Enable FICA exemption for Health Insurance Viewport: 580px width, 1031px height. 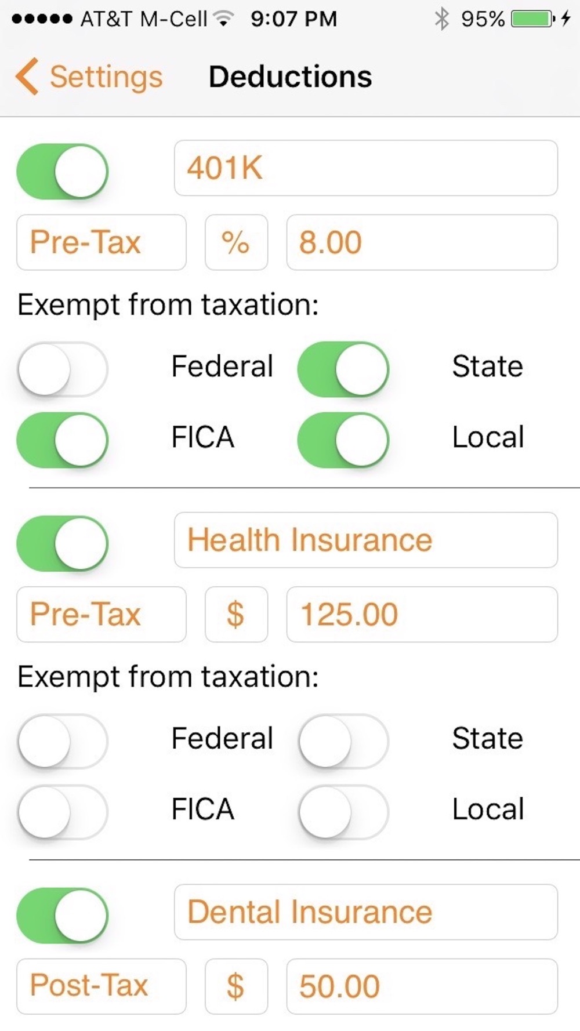pos(62,812)
